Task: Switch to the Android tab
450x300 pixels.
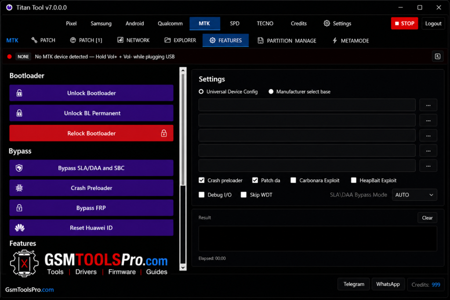Action: [134, 24]
